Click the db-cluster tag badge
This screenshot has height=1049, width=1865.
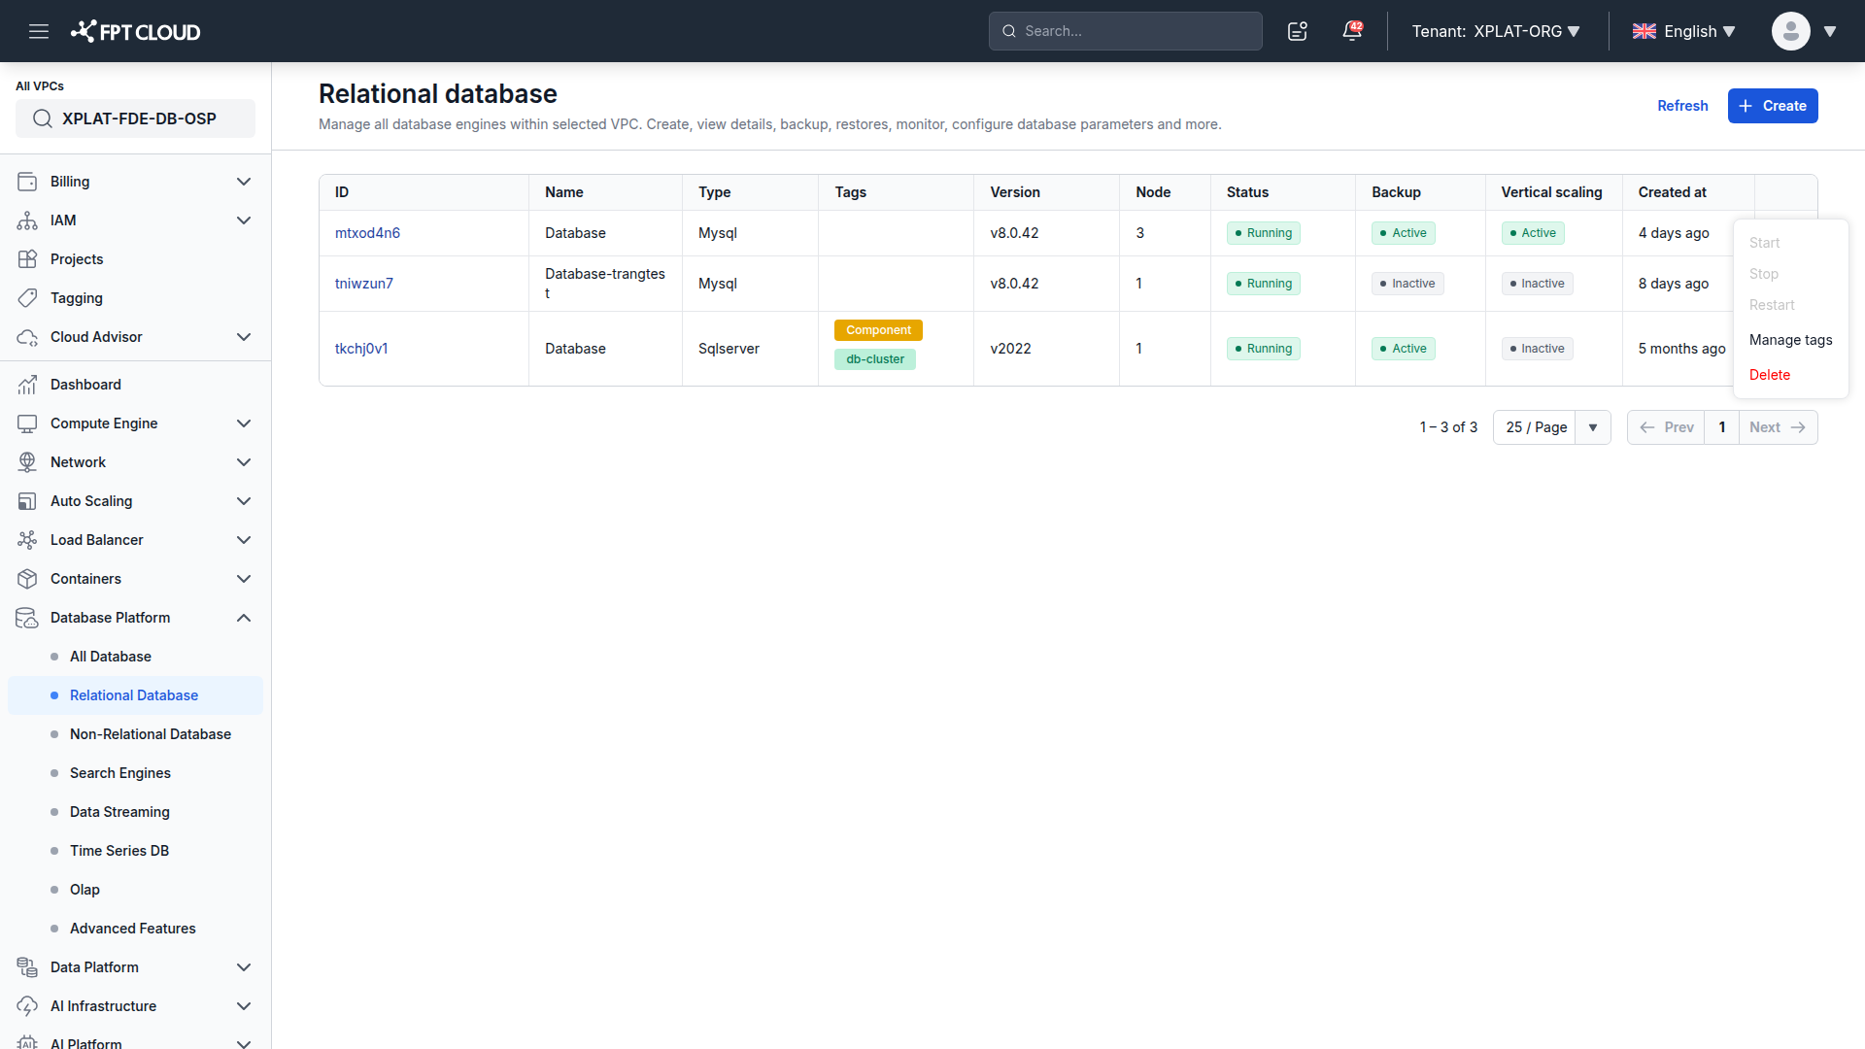tap(875, 359)
